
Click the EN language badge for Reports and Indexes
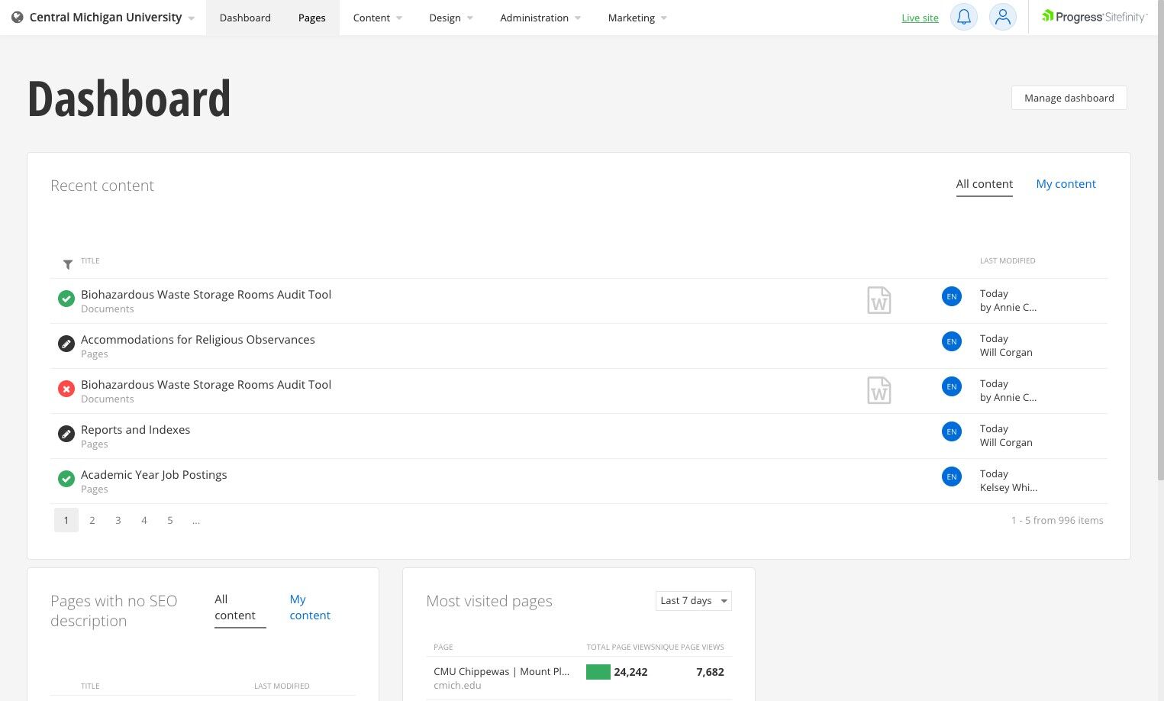(952, 431)
